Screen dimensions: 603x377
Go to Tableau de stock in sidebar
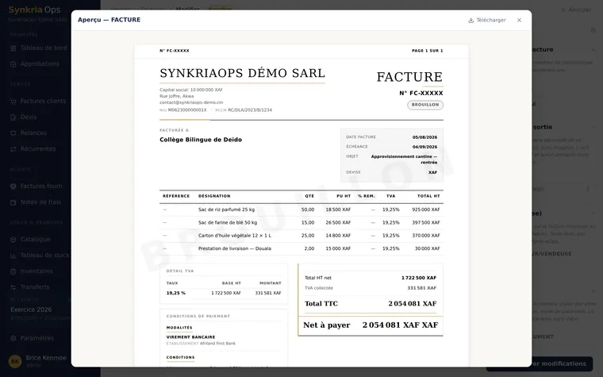pyautogui.click(x=40, y=255)
